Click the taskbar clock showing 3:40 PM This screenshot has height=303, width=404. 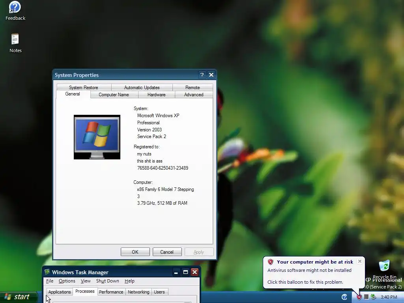389,297
